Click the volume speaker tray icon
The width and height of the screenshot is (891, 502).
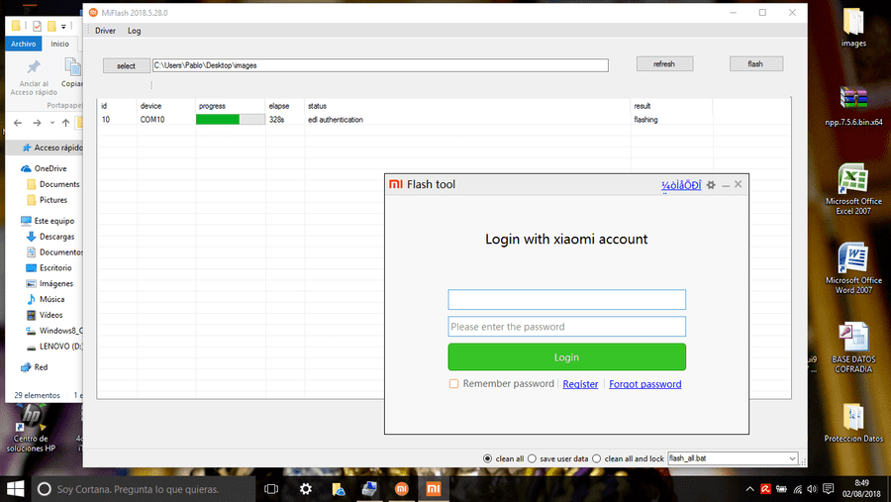click(812, 489)
